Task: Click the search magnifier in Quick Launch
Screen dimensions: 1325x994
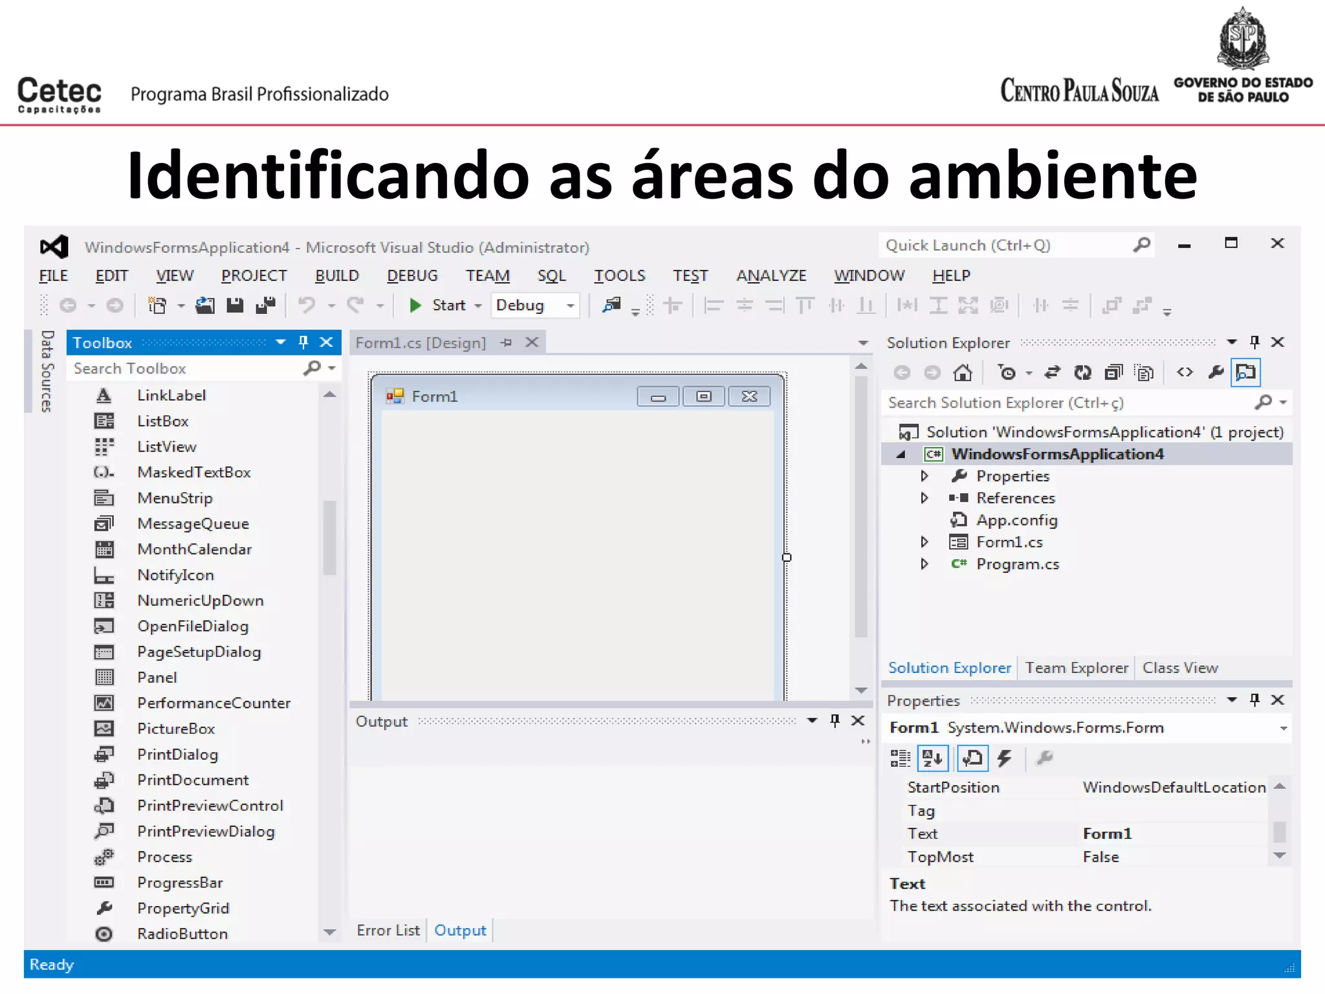Action: tap(1142, 245)
